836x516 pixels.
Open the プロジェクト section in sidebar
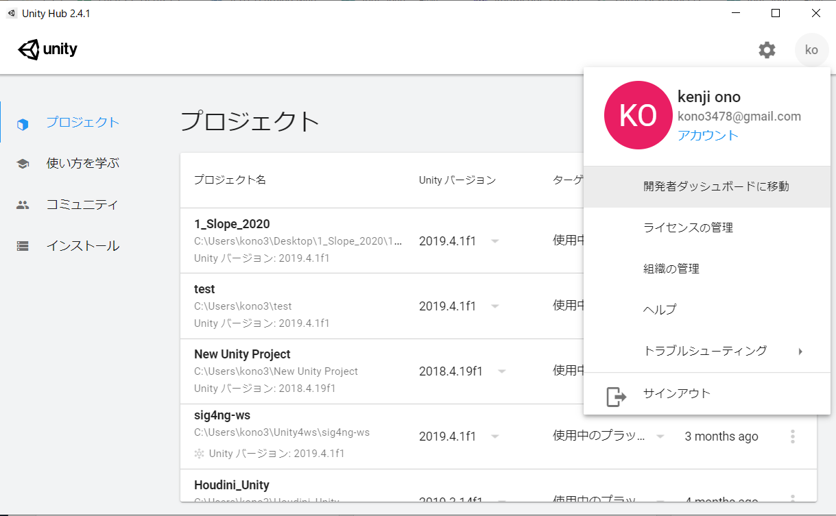click(82, 123)
